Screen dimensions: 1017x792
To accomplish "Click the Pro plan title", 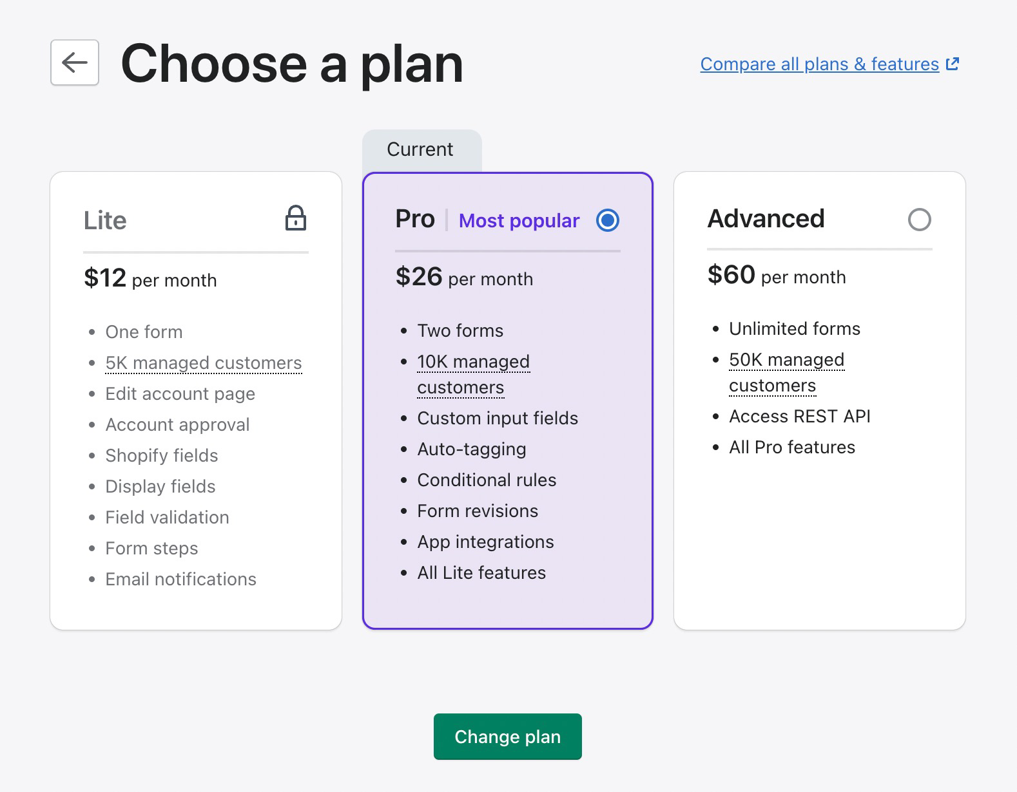I will pyautogui.click(x=415, y=219).
